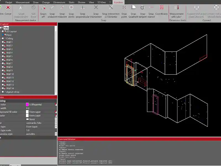Viewport: 221px width, 166px height.
Task: Click the Coordinates toolbar icon
Action: pos(161,8)
